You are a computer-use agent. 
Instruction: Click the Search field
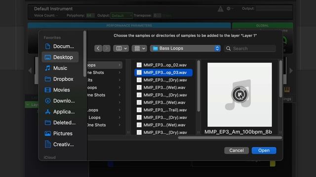pos(250,49)
